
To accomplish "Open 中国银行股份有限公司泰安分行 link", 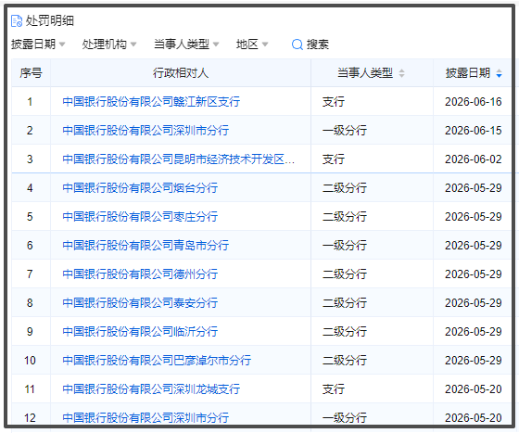I will [x=140, y=303].
